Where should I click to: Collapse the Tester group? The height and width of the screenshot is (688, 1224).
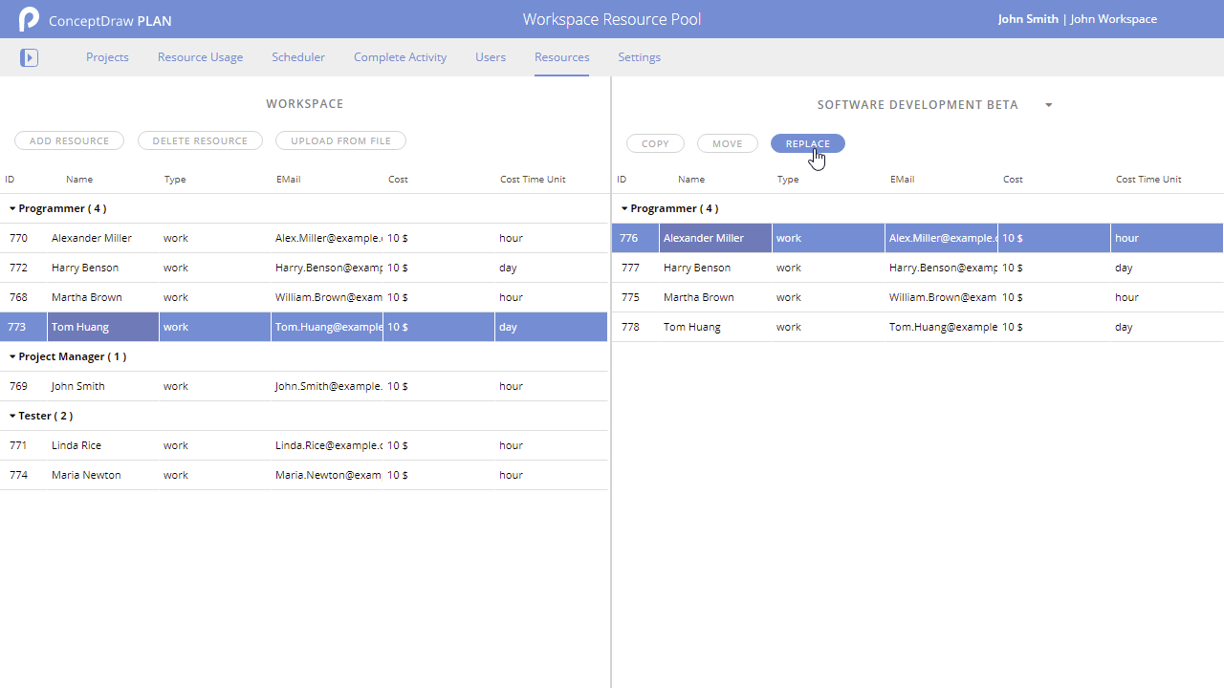[13, 416]
